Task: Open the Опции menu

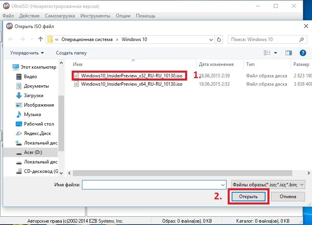Action: coord(123,16)
